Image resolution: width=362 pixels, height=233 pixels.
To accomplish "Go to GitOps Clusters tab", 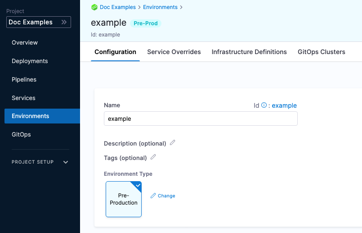I will click(322, 52).
